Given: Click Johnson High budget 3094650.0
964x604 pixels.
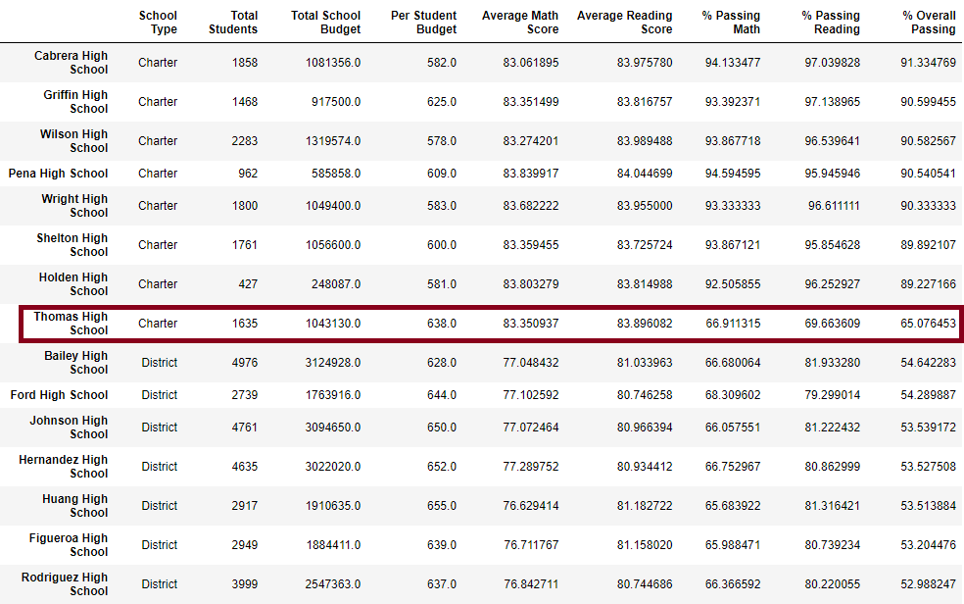Looking at the screenshot, I should tap(333, 428).
